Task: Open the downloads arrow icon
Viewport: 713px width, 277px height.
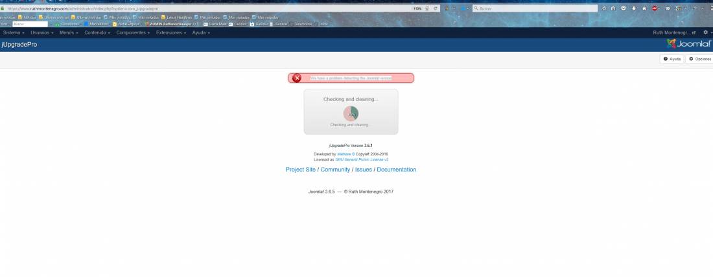Action: point(634,8)
